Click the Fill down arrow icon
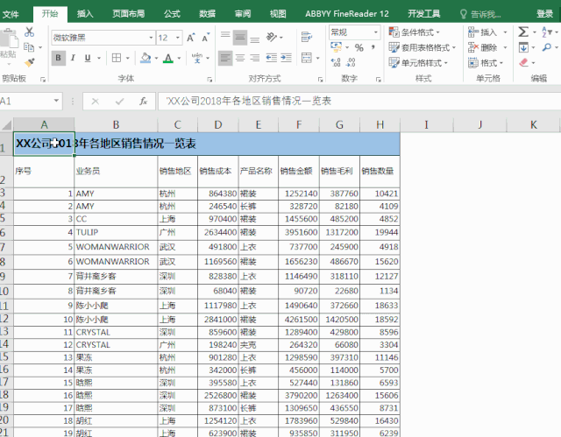The image size is (561, 437). pyautogui.click(x=523, y=47)
